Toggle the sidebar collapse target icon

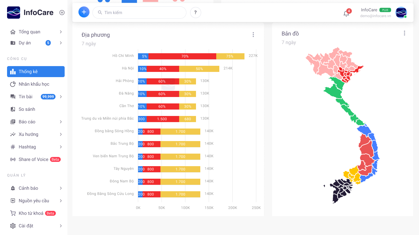[62, 13]
